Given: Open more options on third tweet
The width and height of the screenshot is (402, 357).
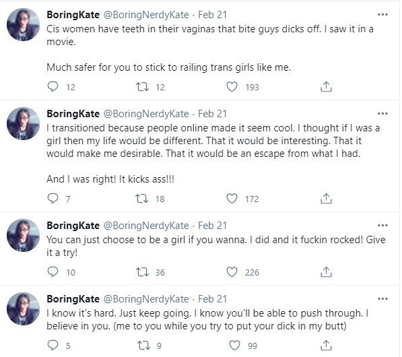Looking at the screenshot, I should pyautogui.click(x=382, y=226).
